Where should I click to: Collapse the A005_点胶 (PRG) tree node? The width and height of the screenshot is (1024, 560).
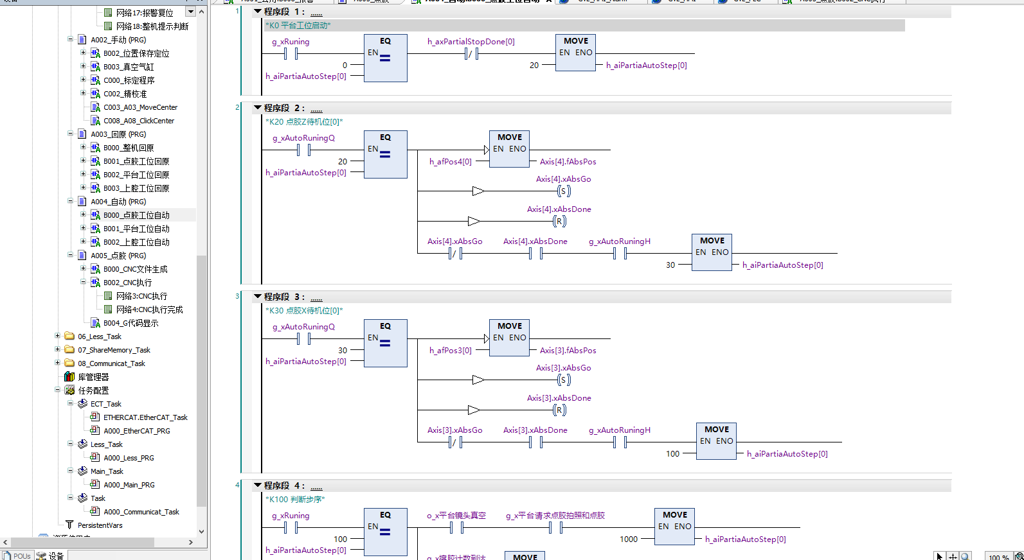point(70,255)
